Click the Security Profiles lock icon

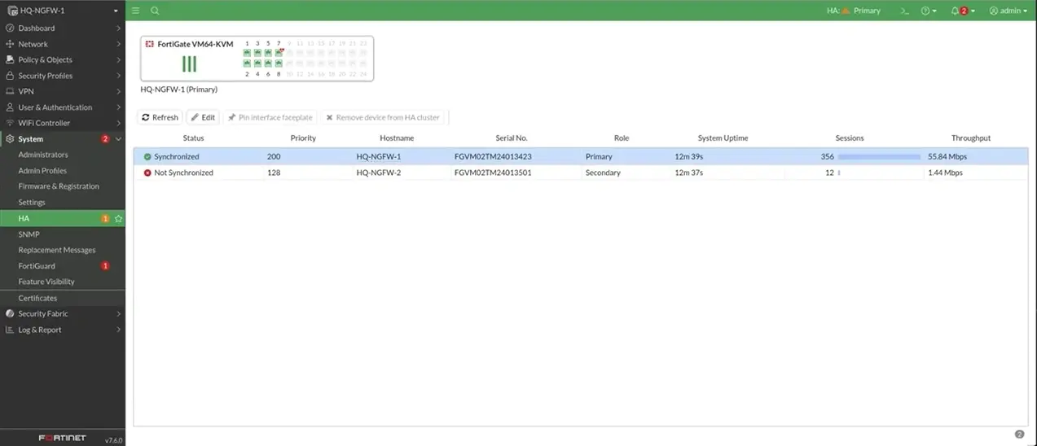coord(10,76)
